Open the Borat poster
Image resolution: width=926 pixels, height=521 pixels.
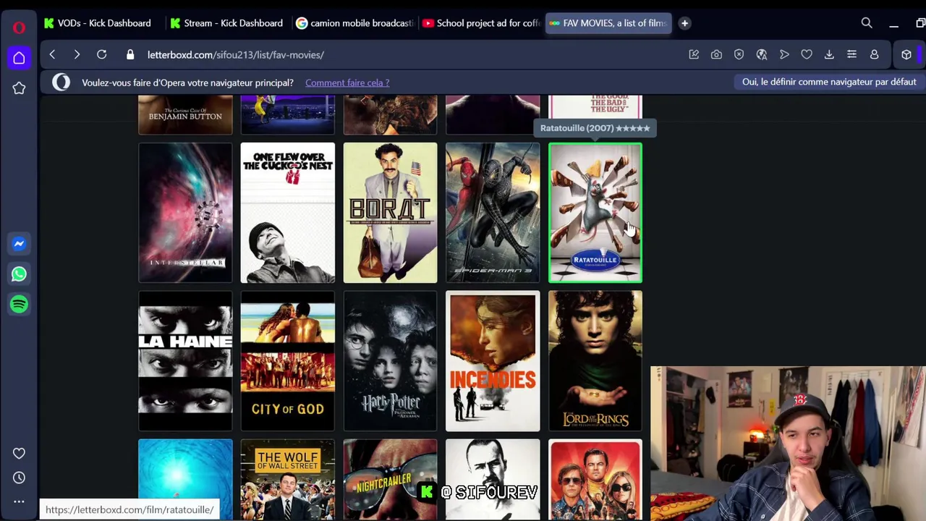[390, 213]
